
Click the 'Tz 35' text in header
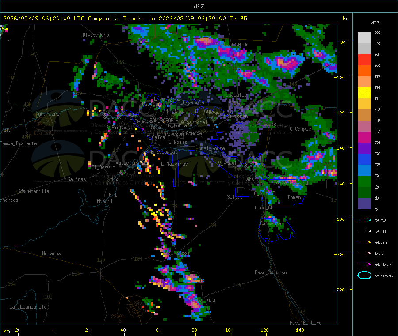pos(238,19)
